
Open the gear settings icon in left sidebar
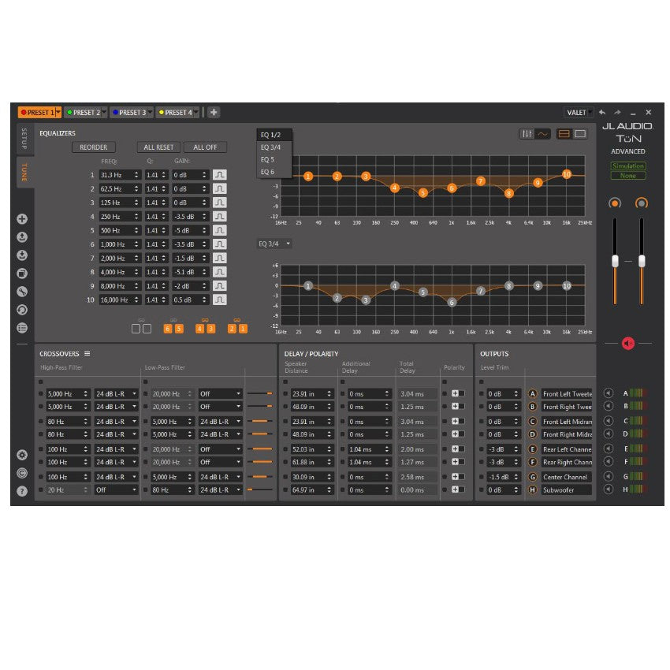[x=22, y=455]
